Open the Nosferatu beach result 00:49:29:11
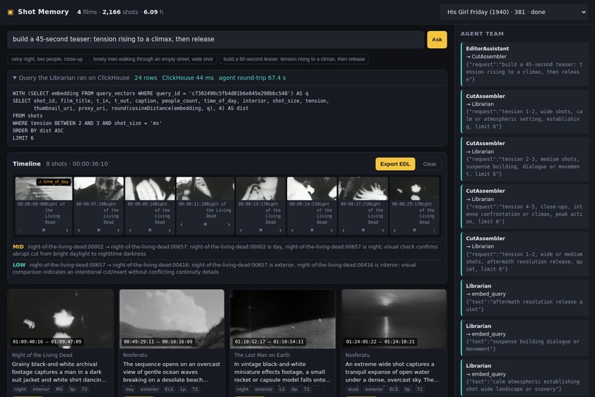595x397 pixels. tap(172, 319)
